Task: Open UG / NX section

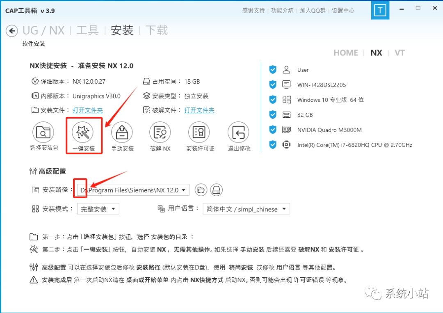Action: [x=43, y=30]
